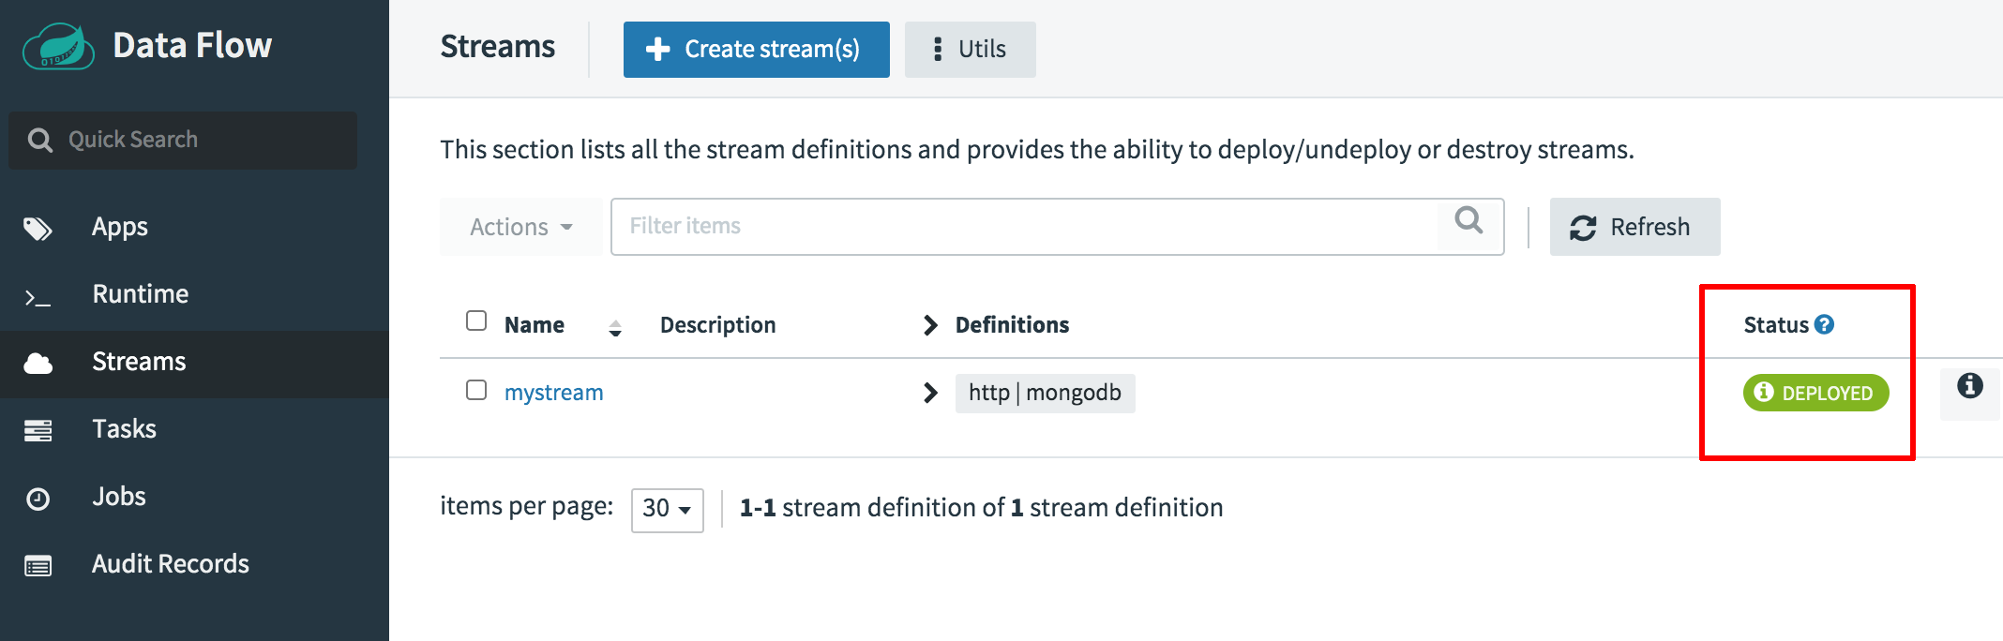This screenshot has height=641, width=2003.
Task: Click the magnifier icon in the filter box
Action: click(1468, 221)
